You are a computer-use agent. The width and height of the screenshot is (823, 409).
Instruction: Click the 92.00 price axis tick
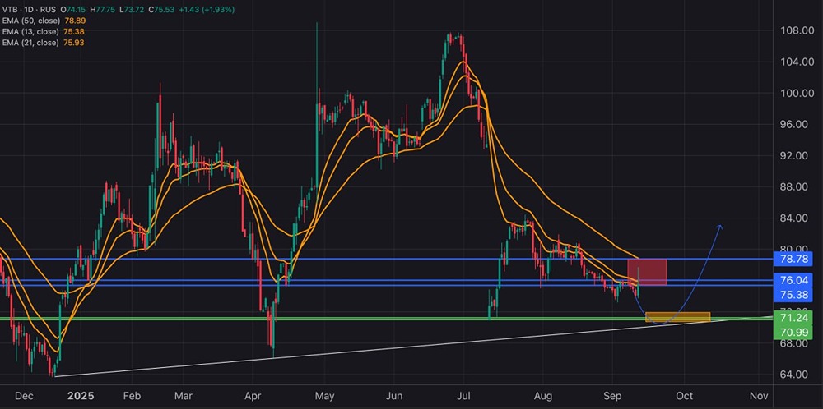click(793, 155)
